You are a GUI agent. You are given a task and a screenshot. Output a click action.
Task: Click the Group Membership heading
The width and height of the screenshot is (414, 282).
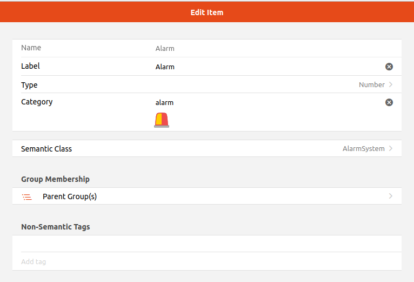coord(55,179)
